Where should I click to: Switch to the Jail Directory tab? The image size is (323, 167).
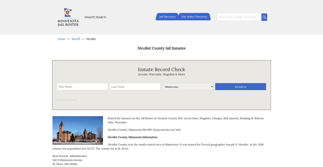[x=167, y=17]
